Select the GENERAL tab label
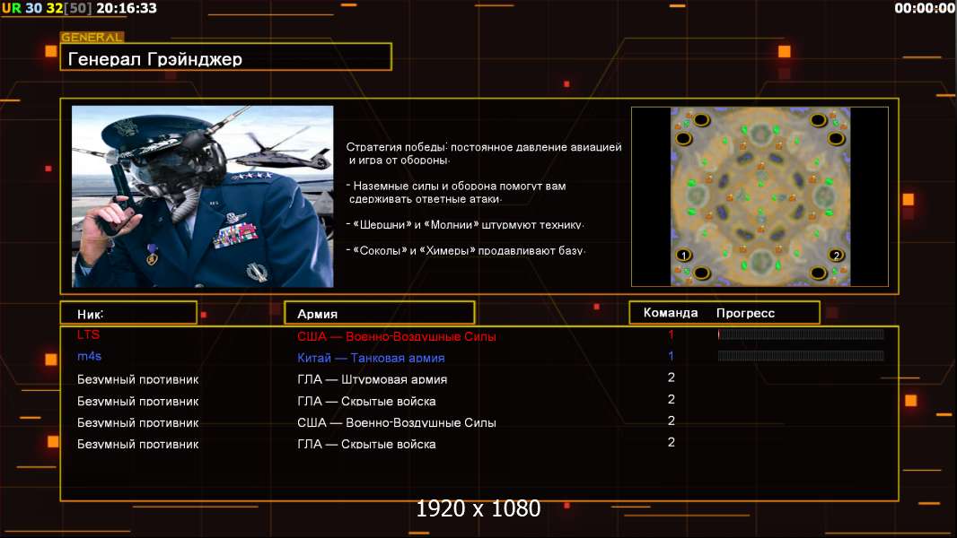Viewport: 957px width, 538px height. tap(92, 38)
